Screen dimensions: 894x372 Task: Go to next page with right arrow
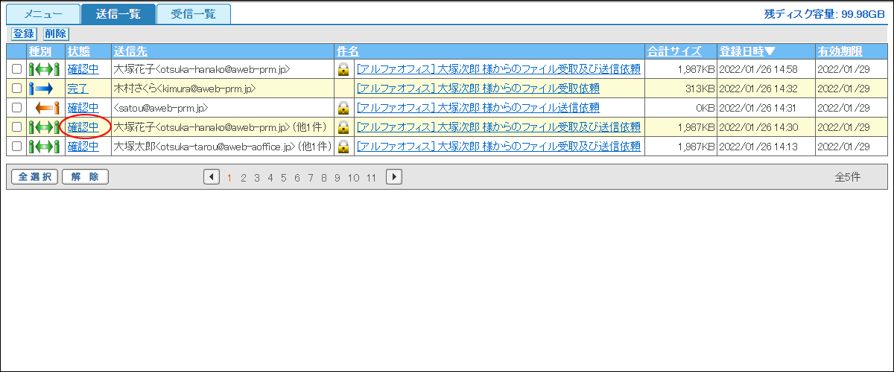pos(394,177)
